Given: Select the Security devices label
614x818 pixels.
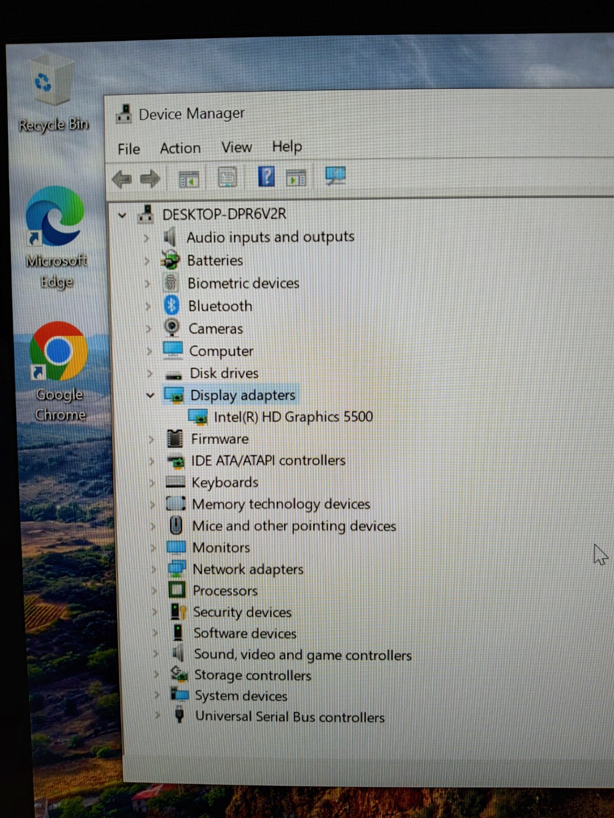Looking at the screenshot, I should click(x=242, y=612).
